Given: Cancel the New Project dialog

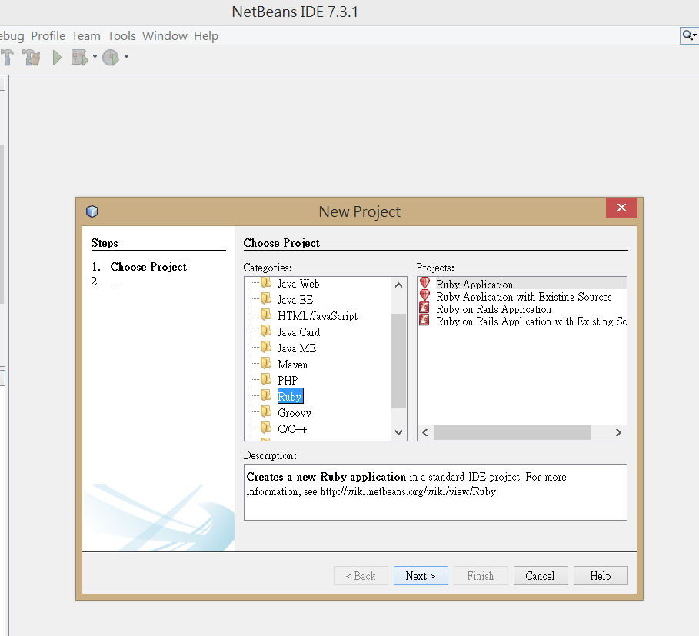Looking at the screenshot, I should [541, 575].
